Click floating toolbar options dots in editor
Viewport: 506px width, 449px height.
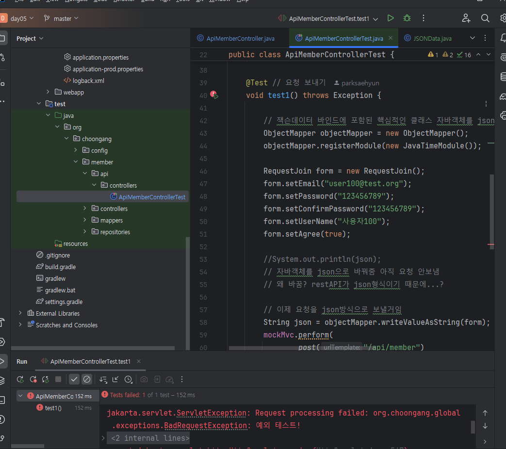coord(486,104)
